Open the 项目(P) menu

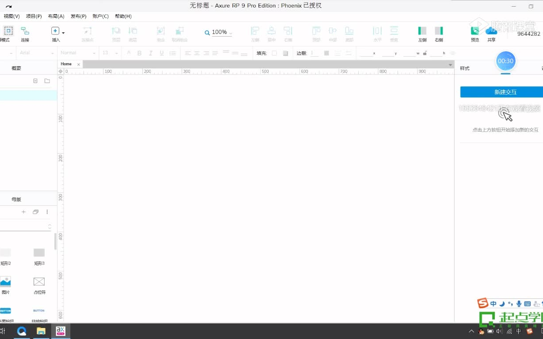34,16
